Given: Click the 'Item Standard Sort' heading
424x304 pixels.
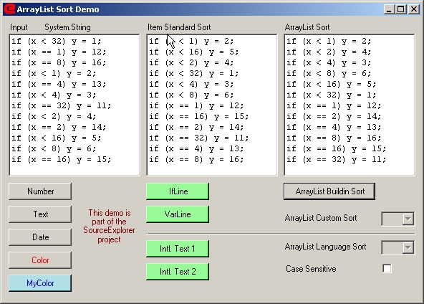Looking at the screenshot, I should click(179, 27).
